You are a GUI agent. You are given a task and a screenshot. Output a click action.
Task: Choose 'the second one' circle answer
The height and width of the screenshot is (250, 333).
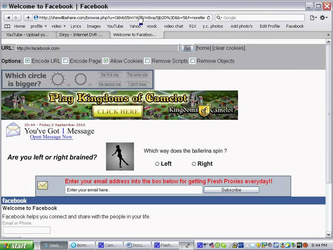point(110,84)
